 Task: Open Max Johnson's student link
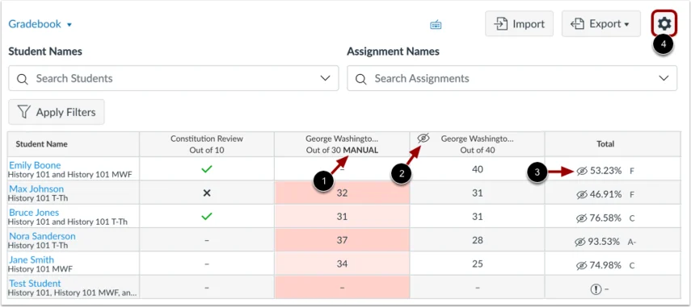pos(36,189)
